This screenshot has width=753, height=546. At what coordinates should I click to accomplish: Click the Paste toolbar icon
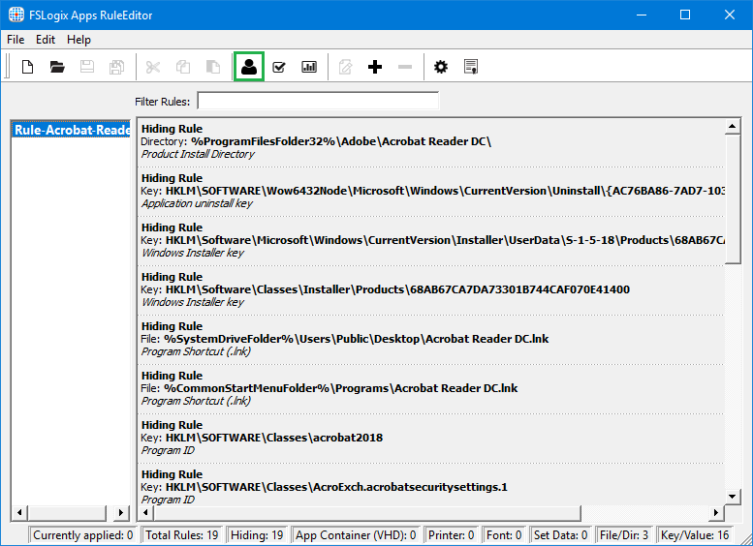point(213,67)
